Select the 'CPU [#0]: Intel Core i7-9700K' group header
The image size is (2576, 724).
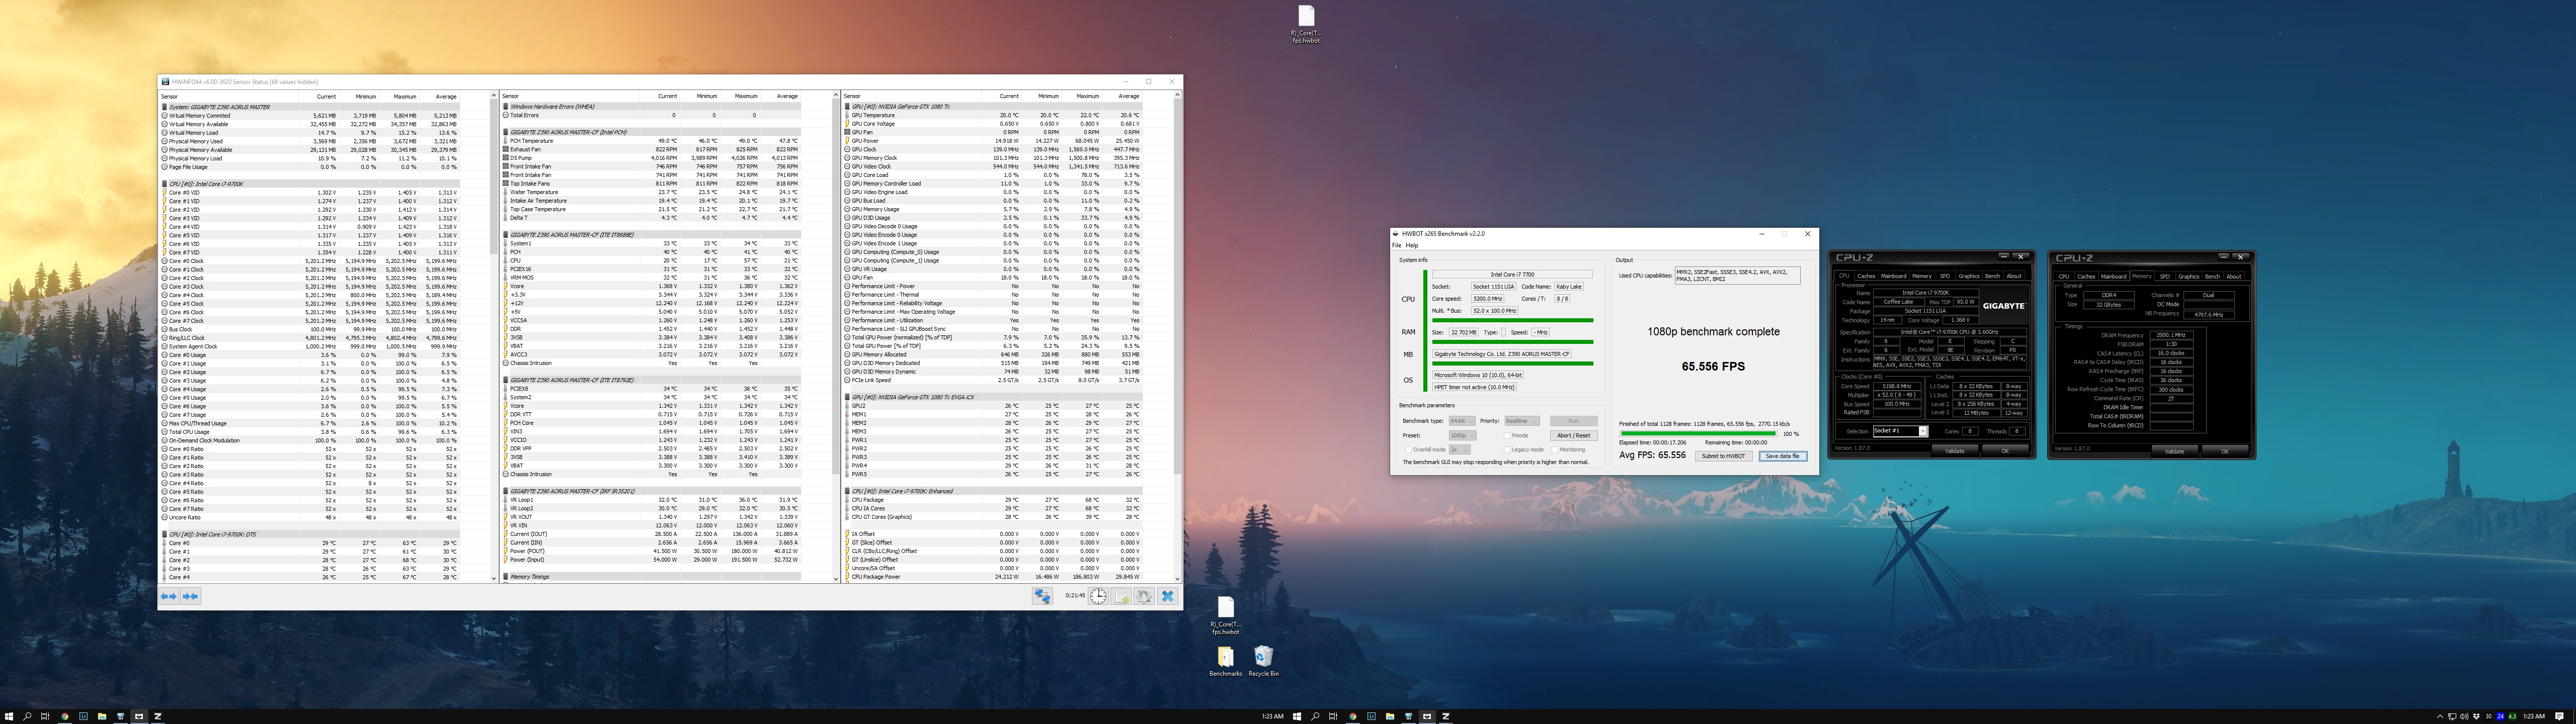coord(310,184)
